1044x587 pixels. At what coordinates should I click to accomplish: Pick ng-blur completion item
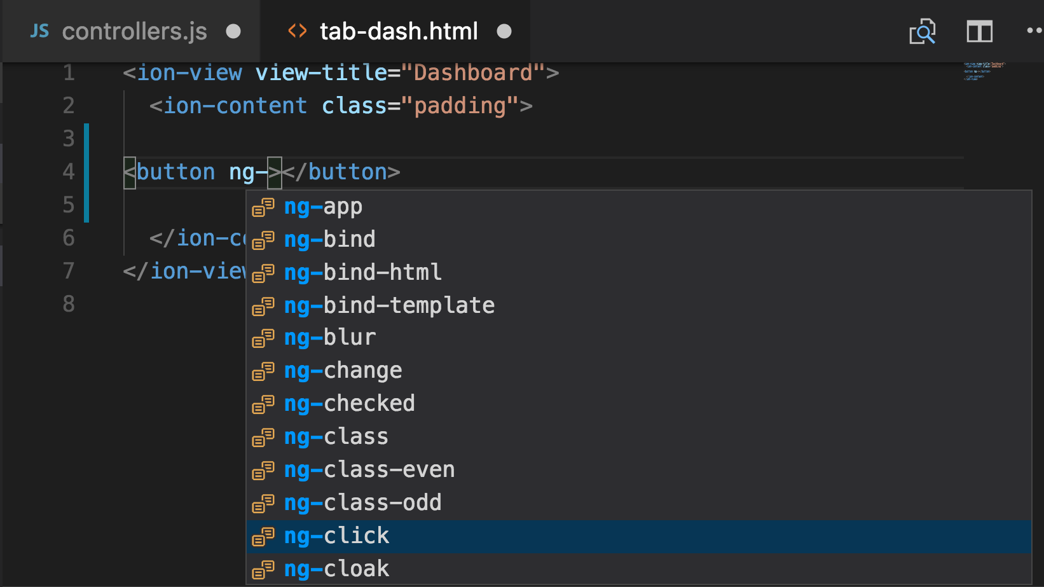coord(638,338)
